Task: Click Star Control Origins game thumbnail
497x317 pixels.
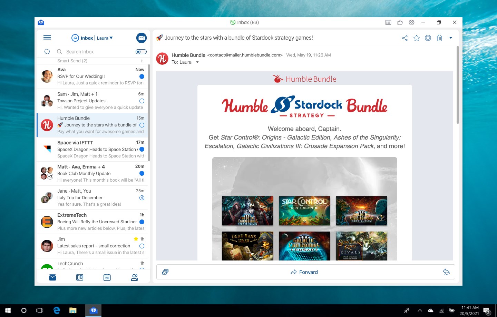Action: click(304, 211)
